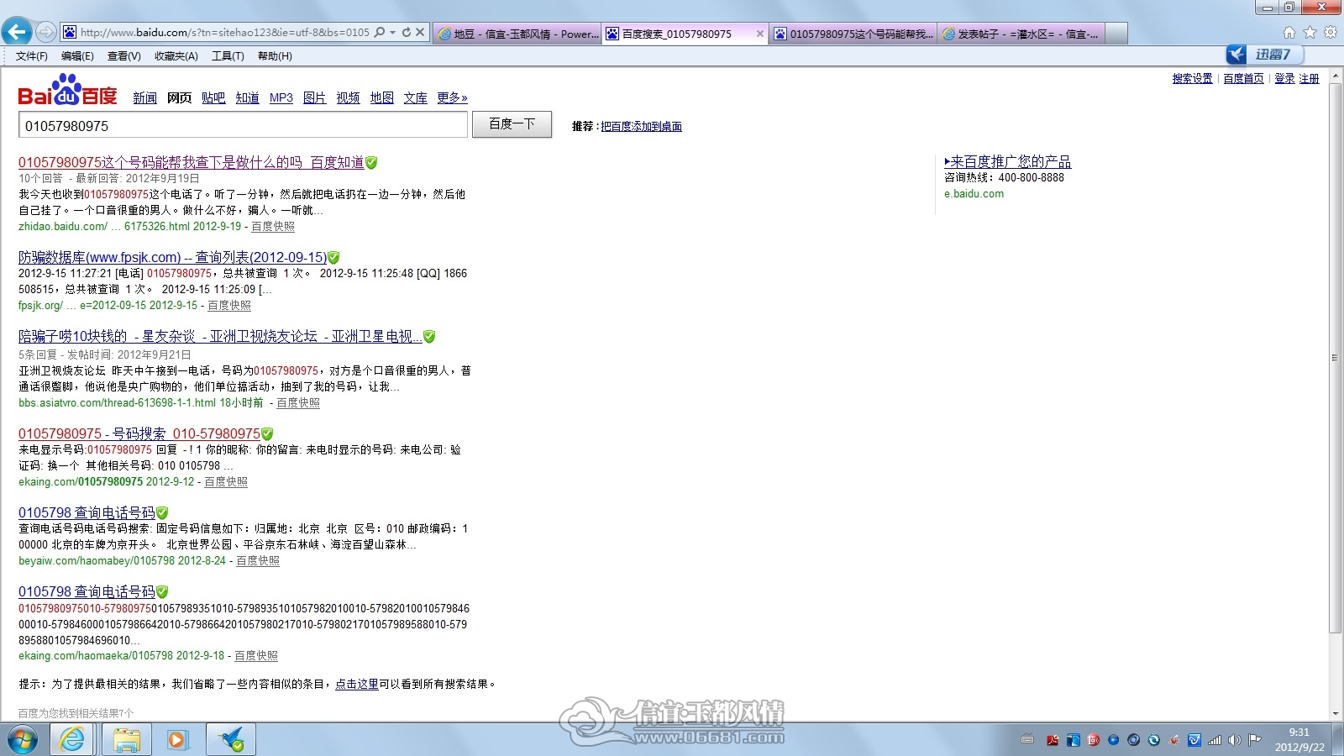
Task: Click the search magnifier in address bar
Action: coord(380,32)
